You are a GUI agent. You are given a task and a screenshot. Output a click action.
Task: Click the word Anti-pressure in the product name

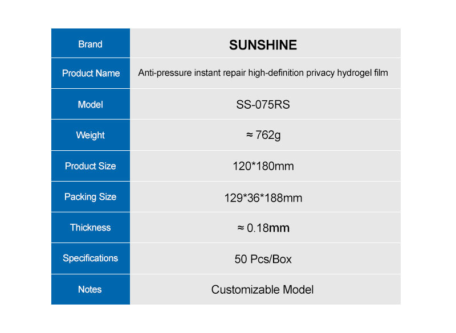(162, 73)
